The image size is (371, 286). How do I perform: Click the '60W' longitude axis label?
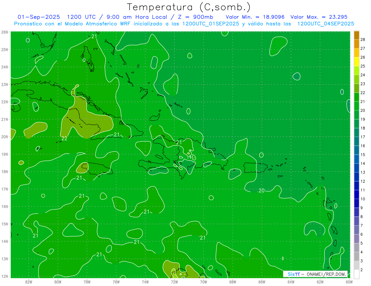[x=349, y=281]
